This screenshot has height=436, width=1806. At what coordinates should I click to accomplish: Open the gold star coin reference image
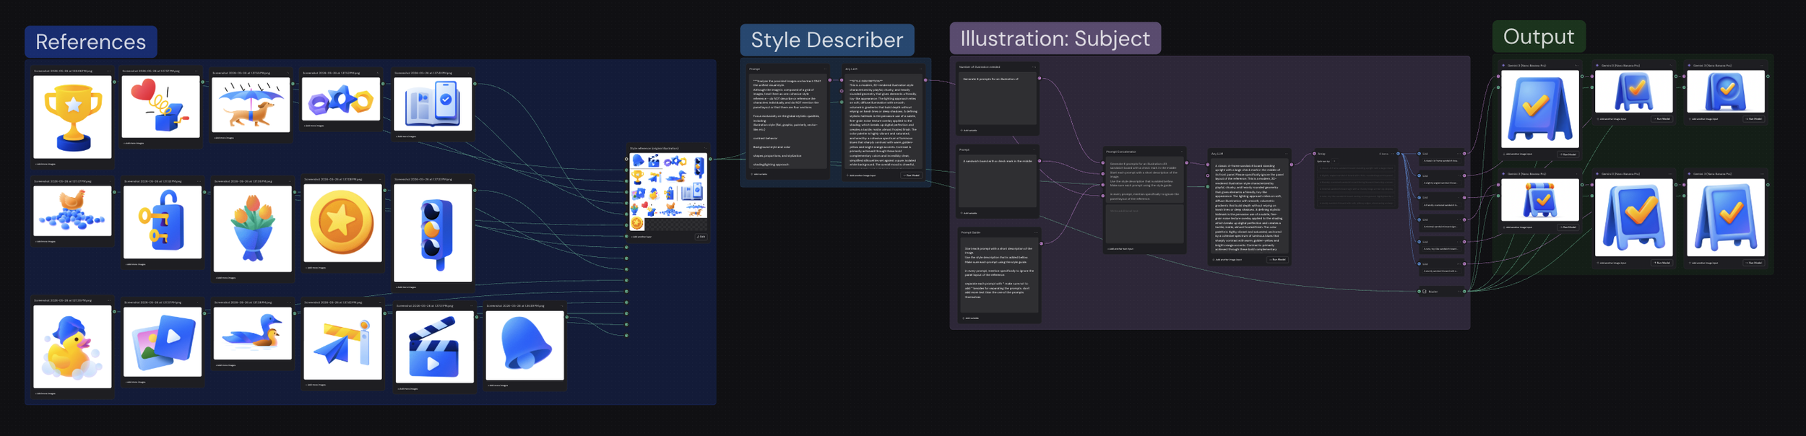(342, 223)
